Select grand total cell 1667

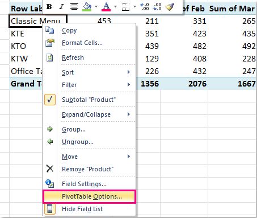232,84
